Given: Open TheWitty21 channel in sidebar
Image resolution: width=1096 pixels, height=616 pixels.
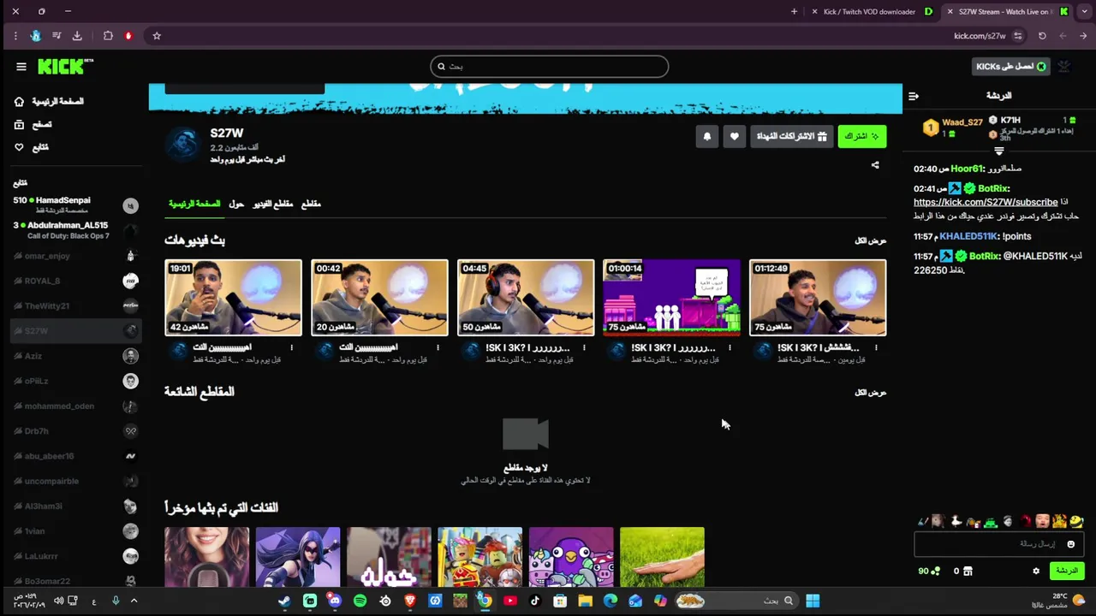Looking at the screenshot, I should pyautogui.click(x=75, y=305).
